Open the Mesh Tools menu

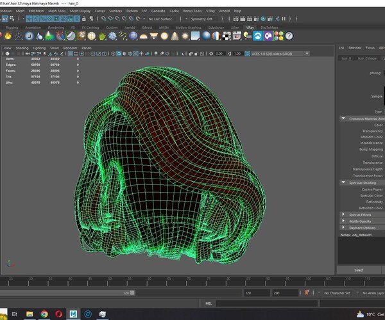[57, 11]
